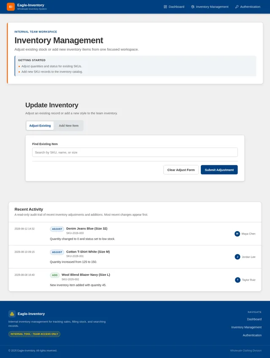The width and height of the screenshot is (270, 358).
Task: Click the Taylor Ruiz name
Action: pos(248,280)
